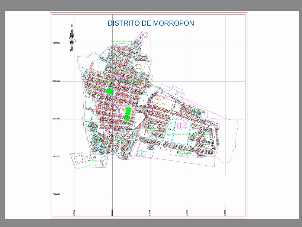Click the "9426500" grid coordinate label
The image size is (302, 227).
pyautogui.click(x=56, y=119)
